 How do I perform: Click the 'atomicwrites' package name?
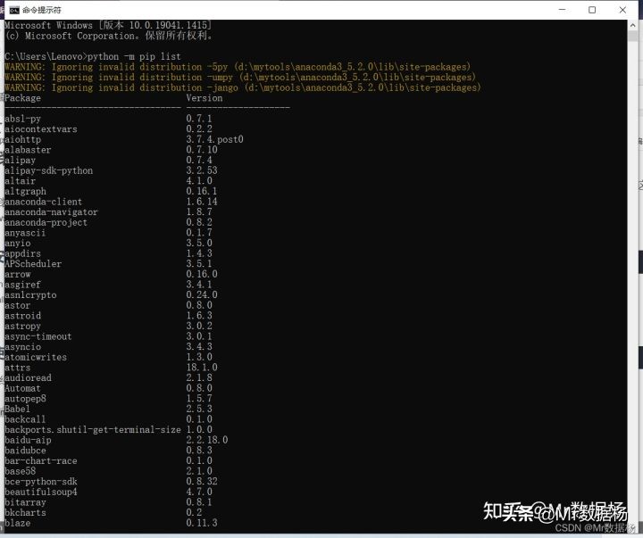pos(36,357)
